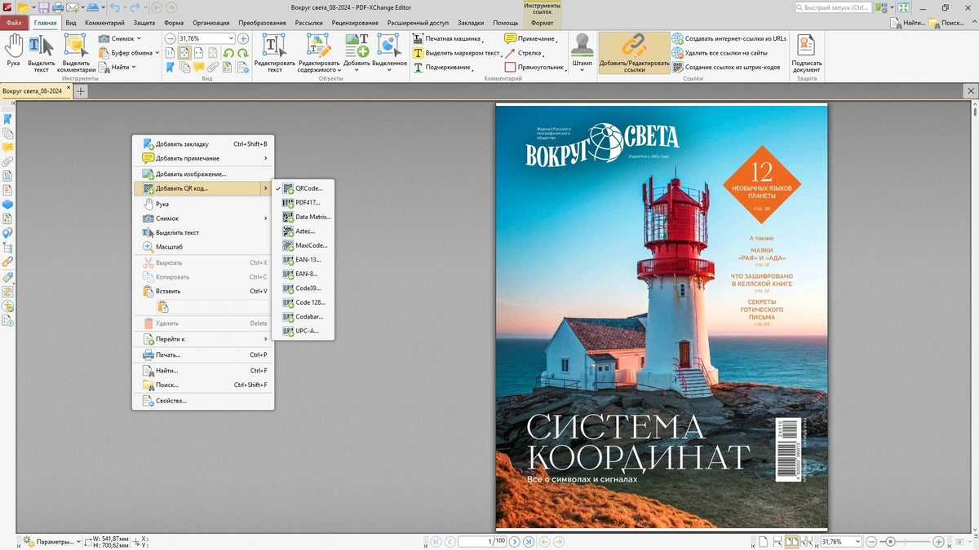Go to next page arrow in status bar
Image resolution: width=979 pixels, height=550 pixels.
pyautogui.click(x=514, y=542)
